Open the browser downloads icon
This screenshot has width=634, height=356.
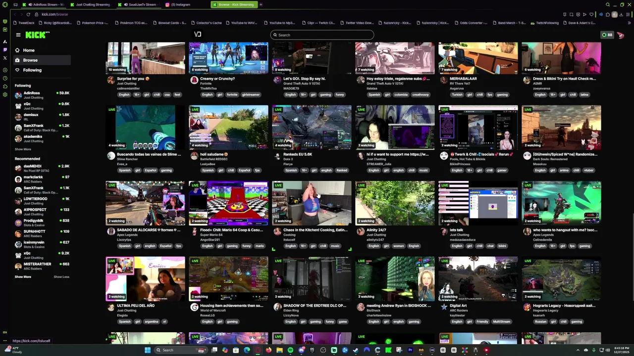(x=621, y=14)
